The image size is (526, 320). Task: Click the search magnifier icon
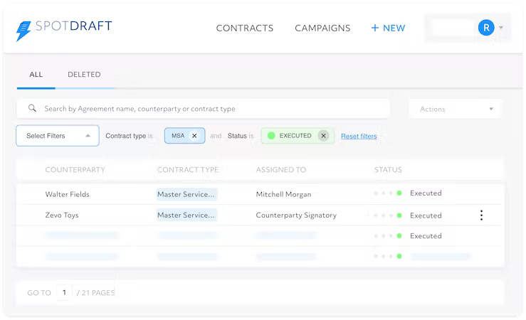pos(32,109)
